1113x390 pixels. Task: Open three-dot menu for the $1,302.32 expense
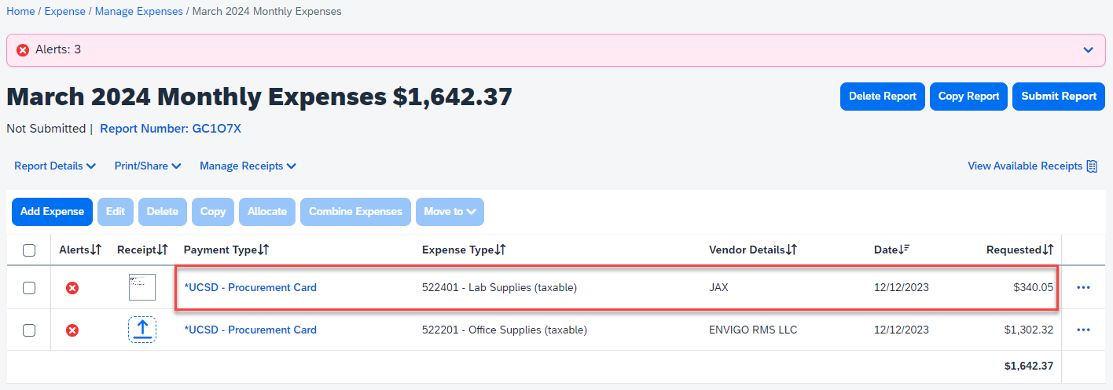[1083, 330]
